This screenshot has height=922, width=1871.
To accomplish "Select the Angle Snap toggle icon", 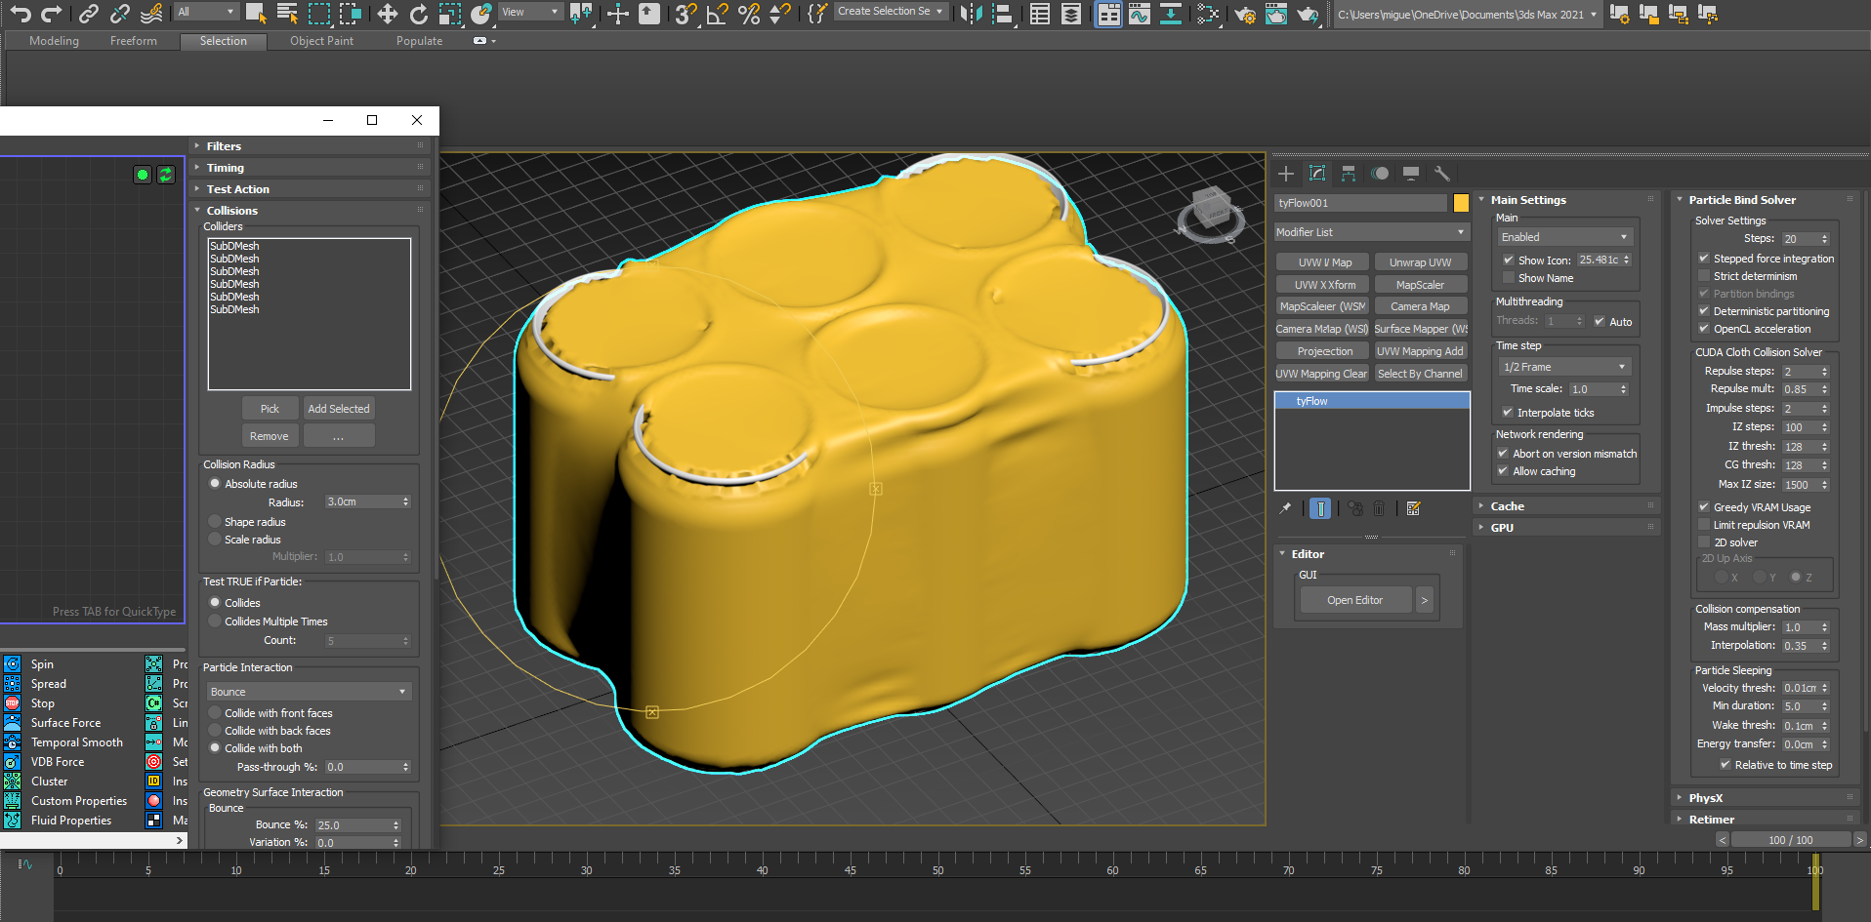I will 718,13.
